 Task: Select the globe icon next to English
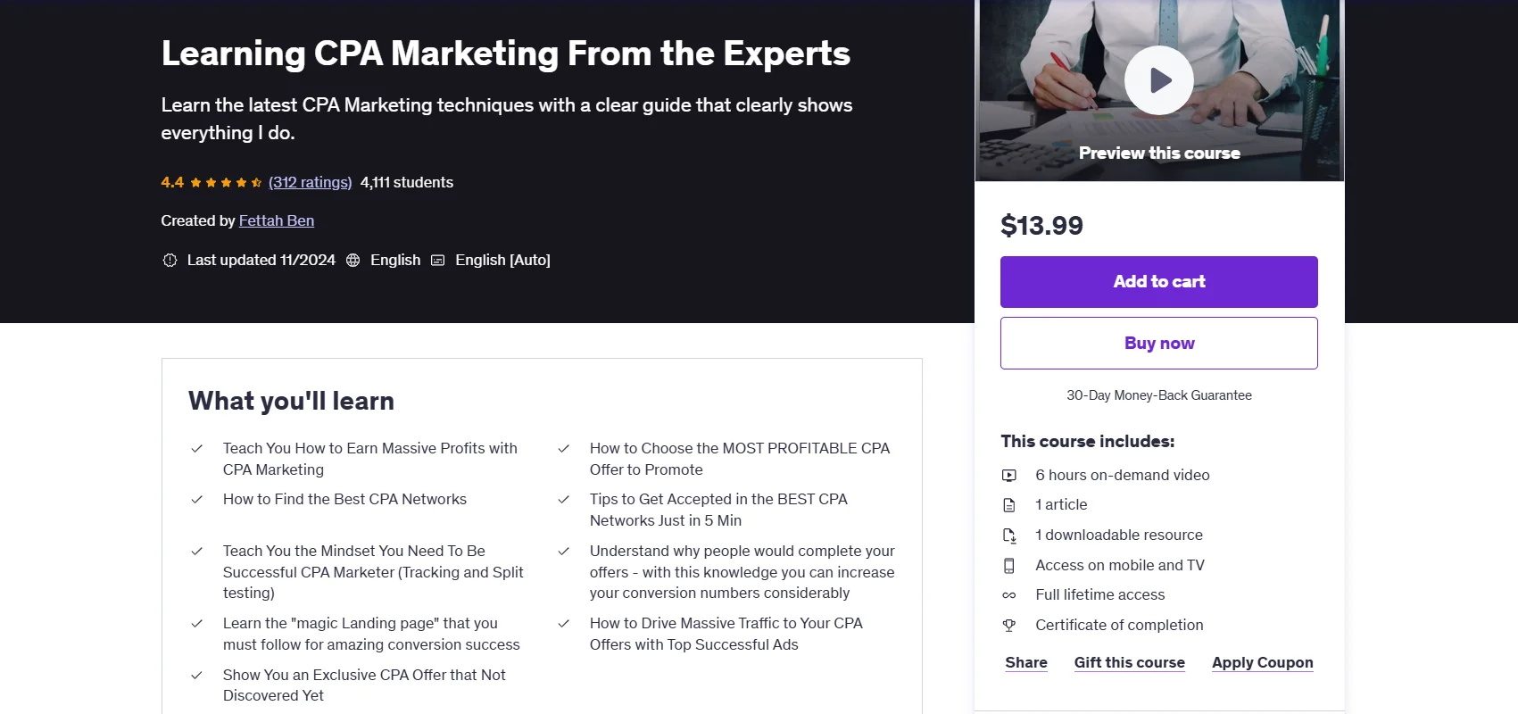point(353,260)
